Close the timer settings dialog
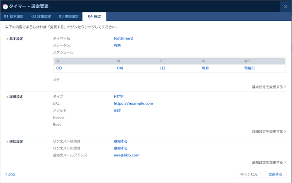The width and height of the screenshot is (292, 183). point(286,7)
